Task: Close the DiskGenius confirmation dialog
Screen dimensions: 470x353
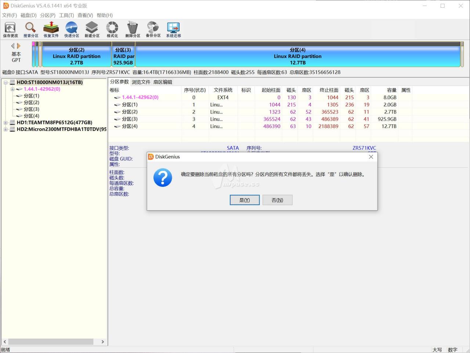Action: pos(371,157)
